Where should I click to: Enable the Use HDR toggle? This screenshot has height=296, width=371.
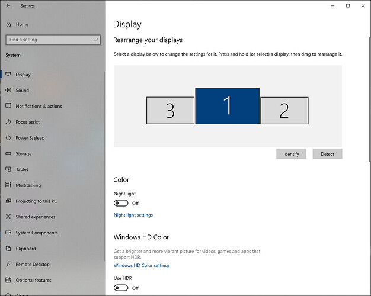click(x=121, y=288)
